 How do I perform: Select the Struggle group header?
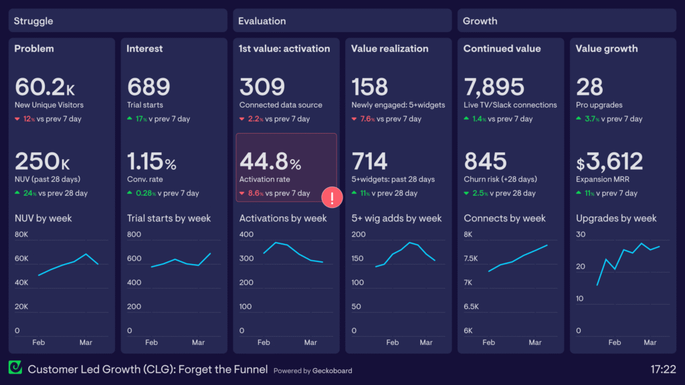[x=117, y=20]
